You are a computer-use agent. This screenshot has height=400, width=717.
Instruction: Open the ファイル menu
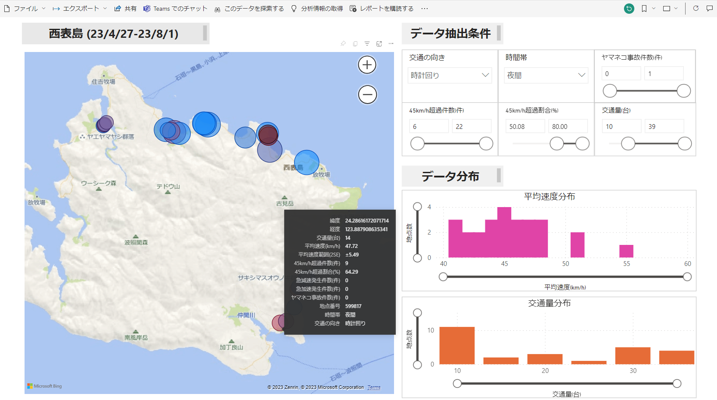point(25,9)
